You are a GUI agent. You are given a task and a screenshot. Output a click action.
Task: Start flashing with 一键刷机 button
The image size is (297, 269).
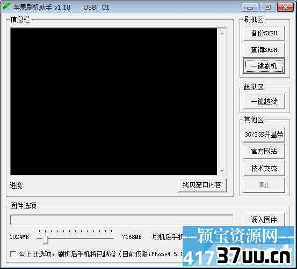click(x=264, y=66)
